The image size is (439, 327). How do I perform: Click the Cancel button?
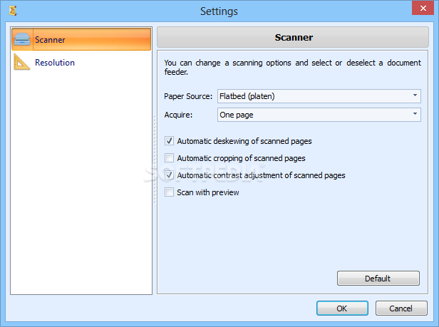pos(401,308)
